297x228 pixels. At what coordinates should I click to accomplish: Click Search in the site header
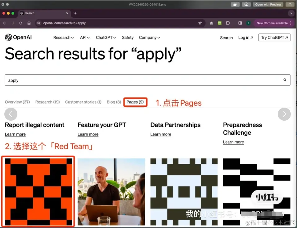click(x=226, y=38)
